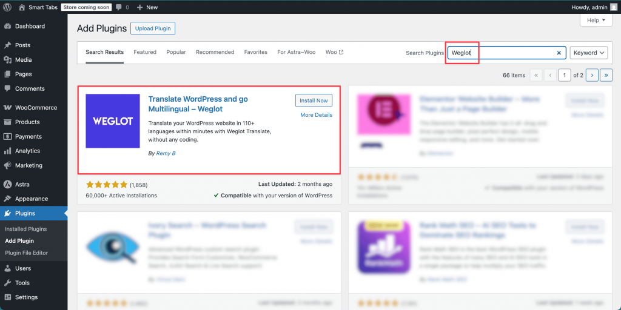Click the Appearance paintbrush icon
Image resolution: width=621 pixels, height=310 pixels.
[x=7, y=199]
